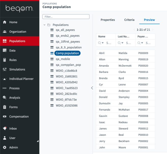Click the Forms clipboard icon
167x154 pixels.
[5, 107]
